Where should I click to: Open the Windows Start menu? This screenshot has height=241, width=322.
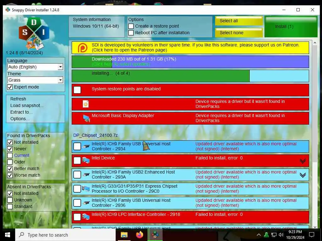pyautogui.click(x=8, y=235)
